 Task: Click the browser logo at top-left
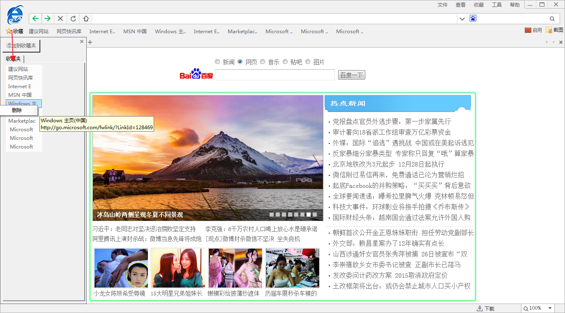[16, 16]
